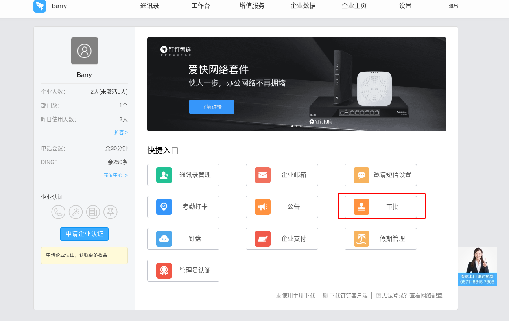The height and width of the screenshot is (321, 509).
Task: Open 通讯录管理 by its label
Action: (x=195, y=175)
